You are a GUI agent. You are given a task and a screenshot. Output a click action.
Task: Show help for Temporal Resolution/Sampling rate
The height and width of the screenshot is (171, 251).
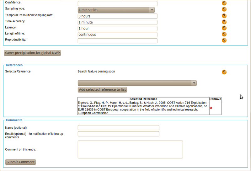pos(224,16)
